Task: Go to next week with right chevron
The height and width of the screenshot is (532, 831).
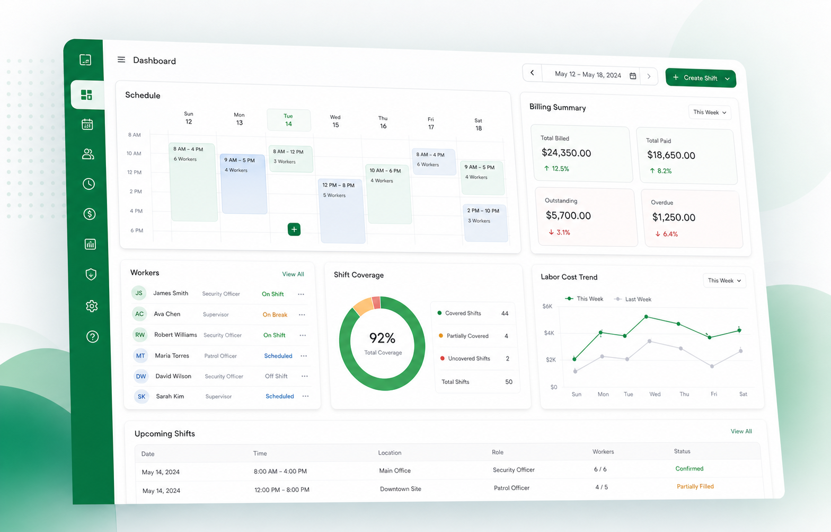Action: 649,76
